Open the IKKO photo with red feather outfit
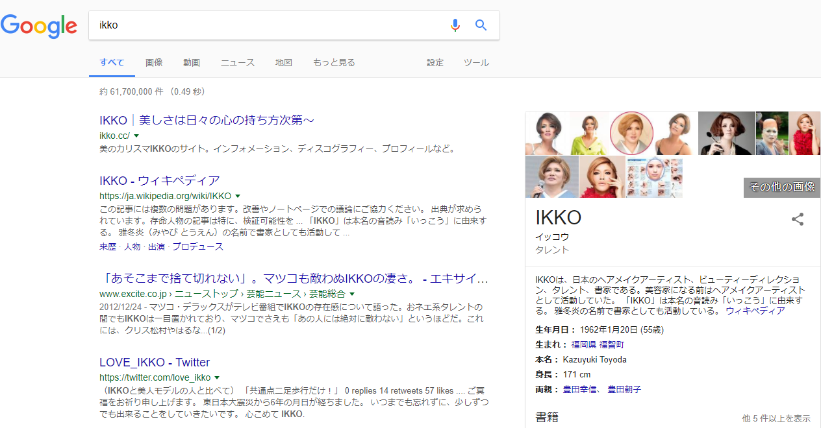 [x=805, y=133]
